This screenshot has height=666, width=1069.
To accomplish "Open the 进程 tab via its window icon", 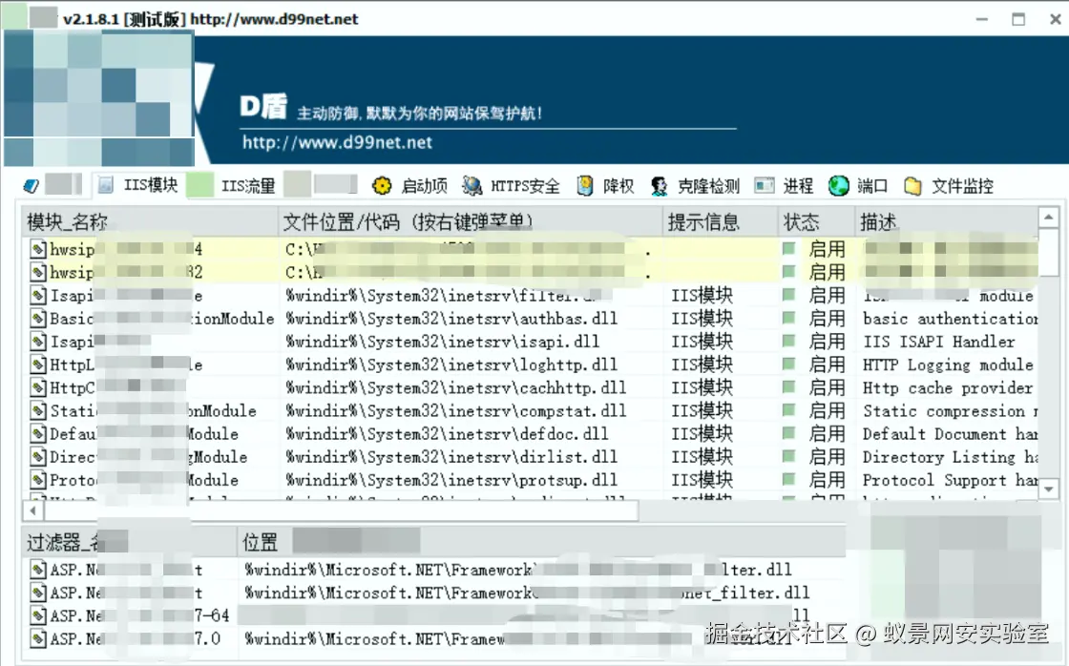I will pyautogui.click(x=765, y=185).
